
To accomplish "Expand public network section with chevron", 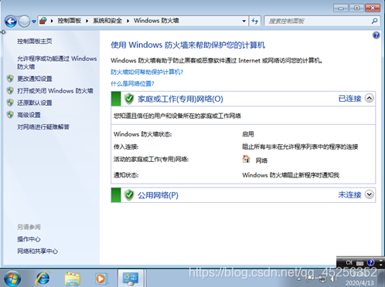I will tap(370, 194).
